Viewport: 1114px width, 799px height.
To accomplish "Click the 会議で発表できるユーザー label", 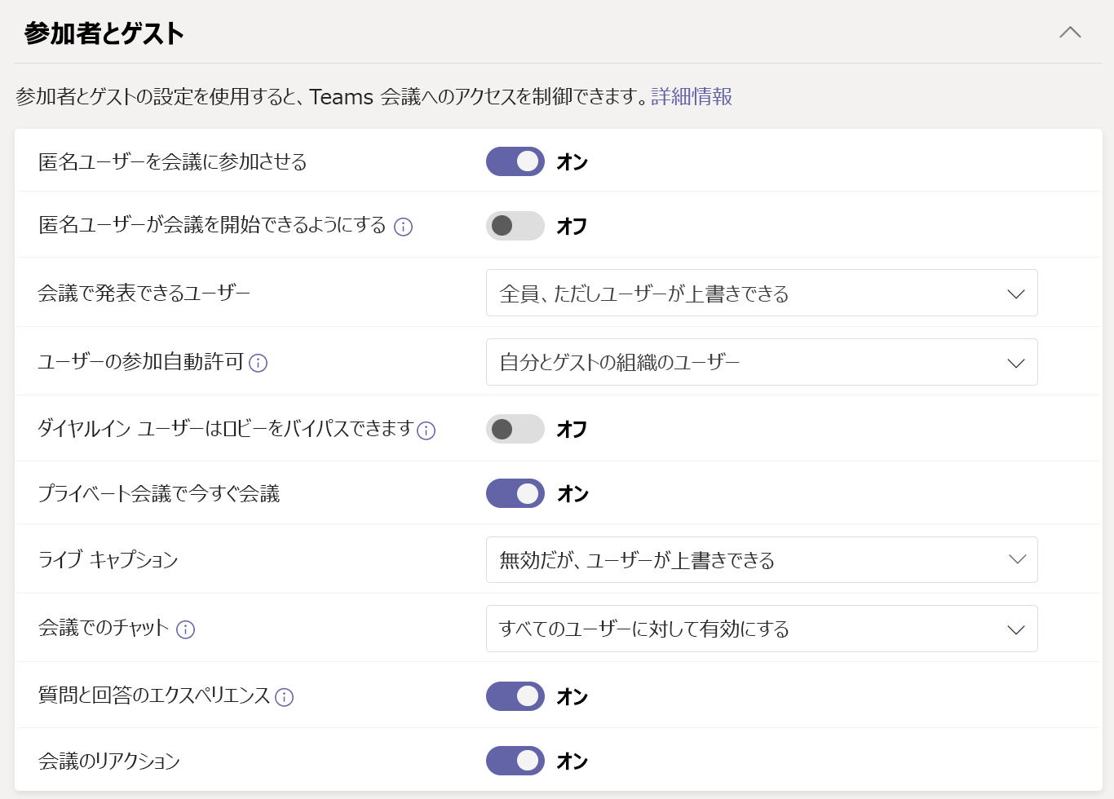I will tap(144, 293).
